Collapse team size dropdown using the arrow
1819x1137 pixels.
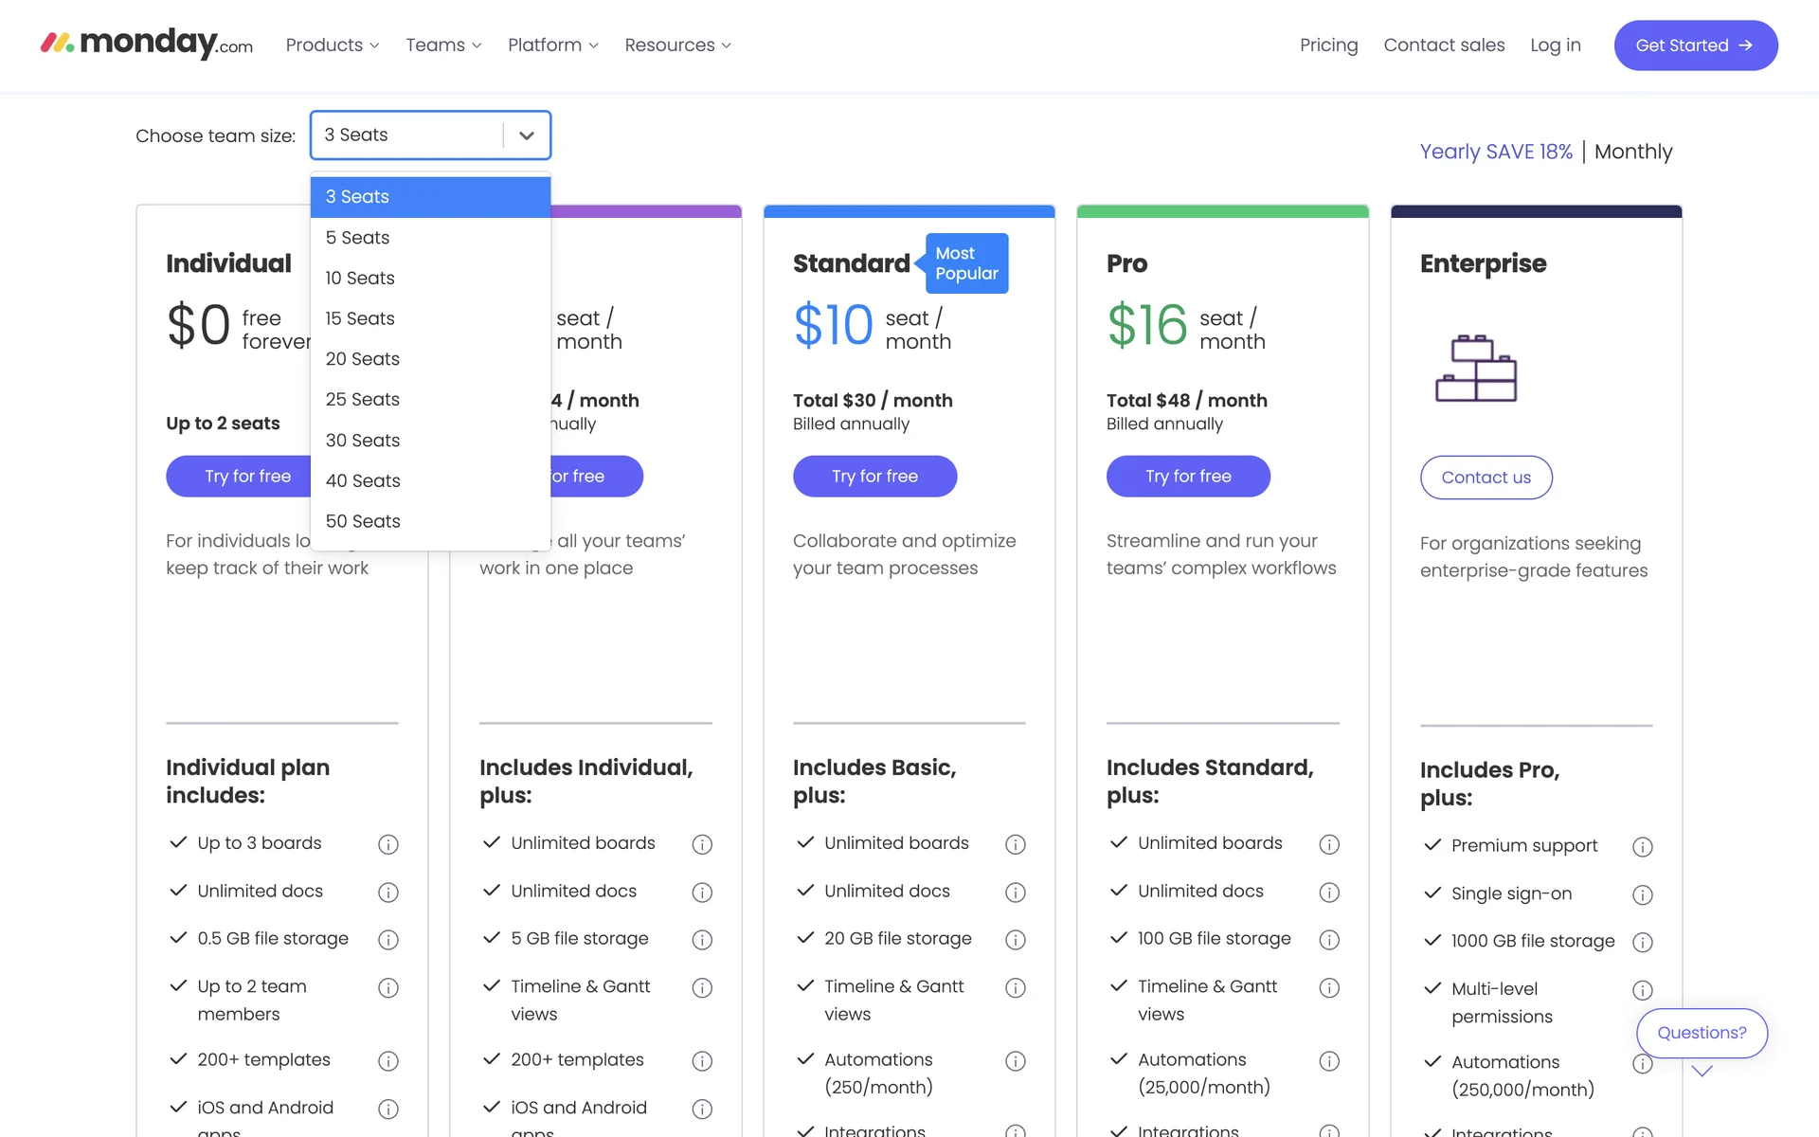point(527,135)
